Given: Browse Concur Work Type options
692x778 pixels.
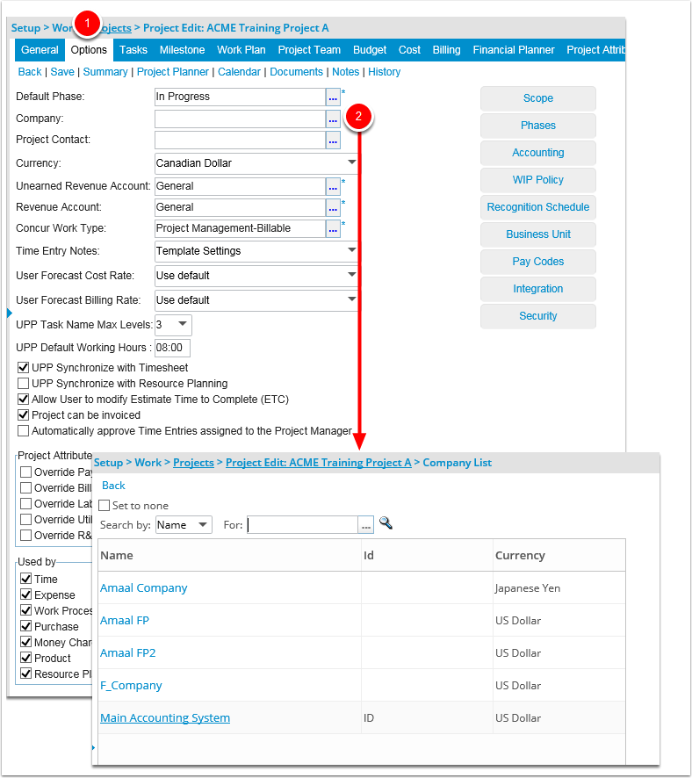Looking at the screenshot, I should (x=333, y=228).
